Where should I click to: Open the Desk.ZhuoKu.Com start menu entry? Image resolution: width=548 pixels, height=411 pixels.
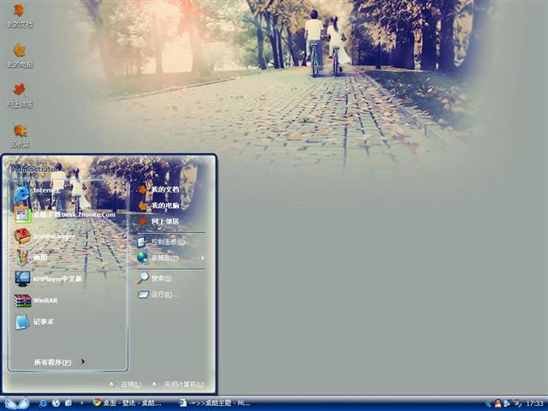(65, 214)
